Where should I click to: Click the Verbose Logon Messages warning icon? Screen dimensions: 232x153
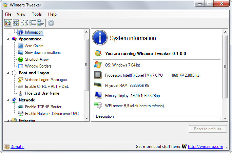[21, 80]
